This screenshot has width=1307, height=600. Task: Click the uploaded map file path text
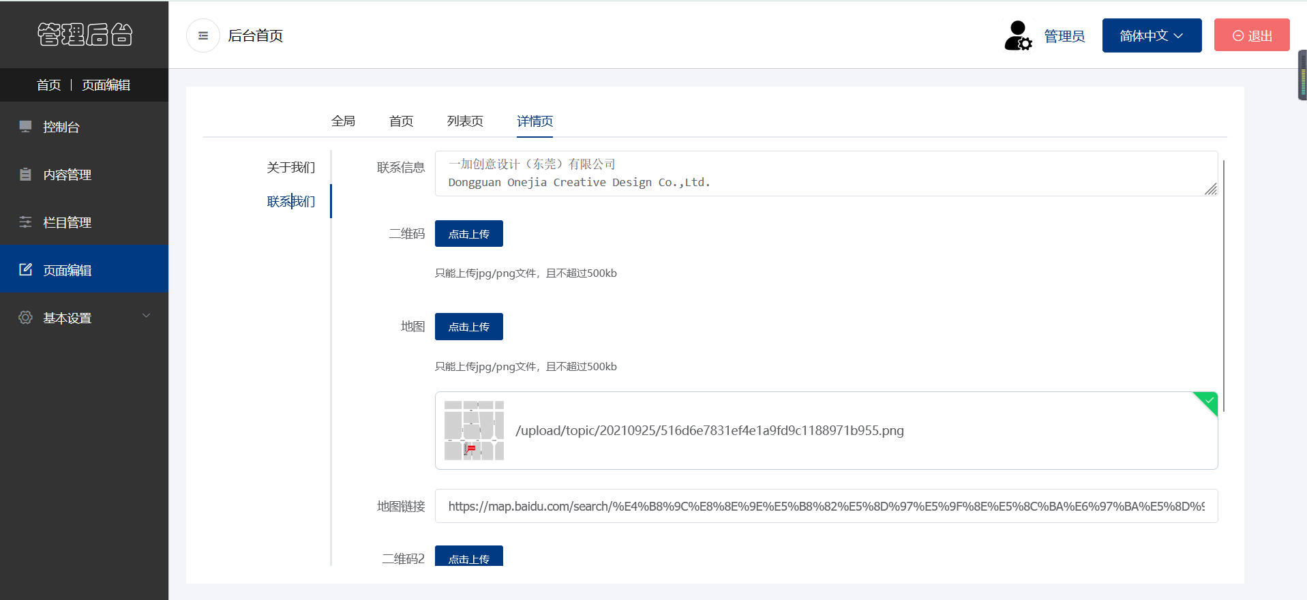(710, 431)
